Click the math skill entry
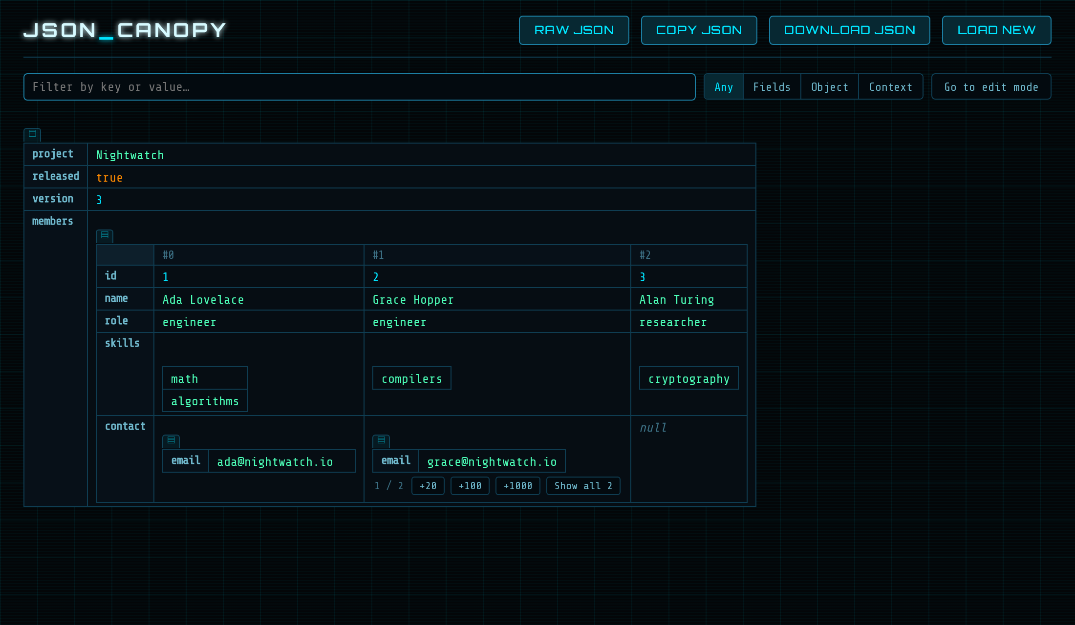 coord(205,378)
